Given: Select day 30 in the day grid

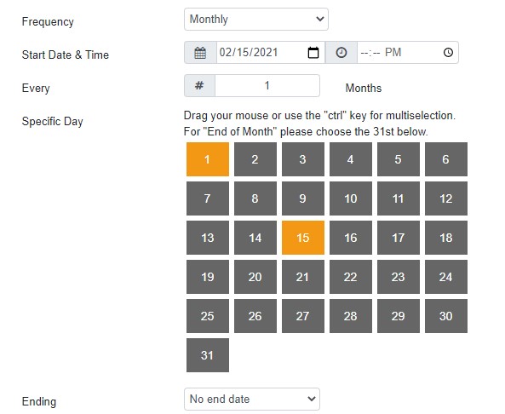Looking at the screenshot, I should [445, 316].
